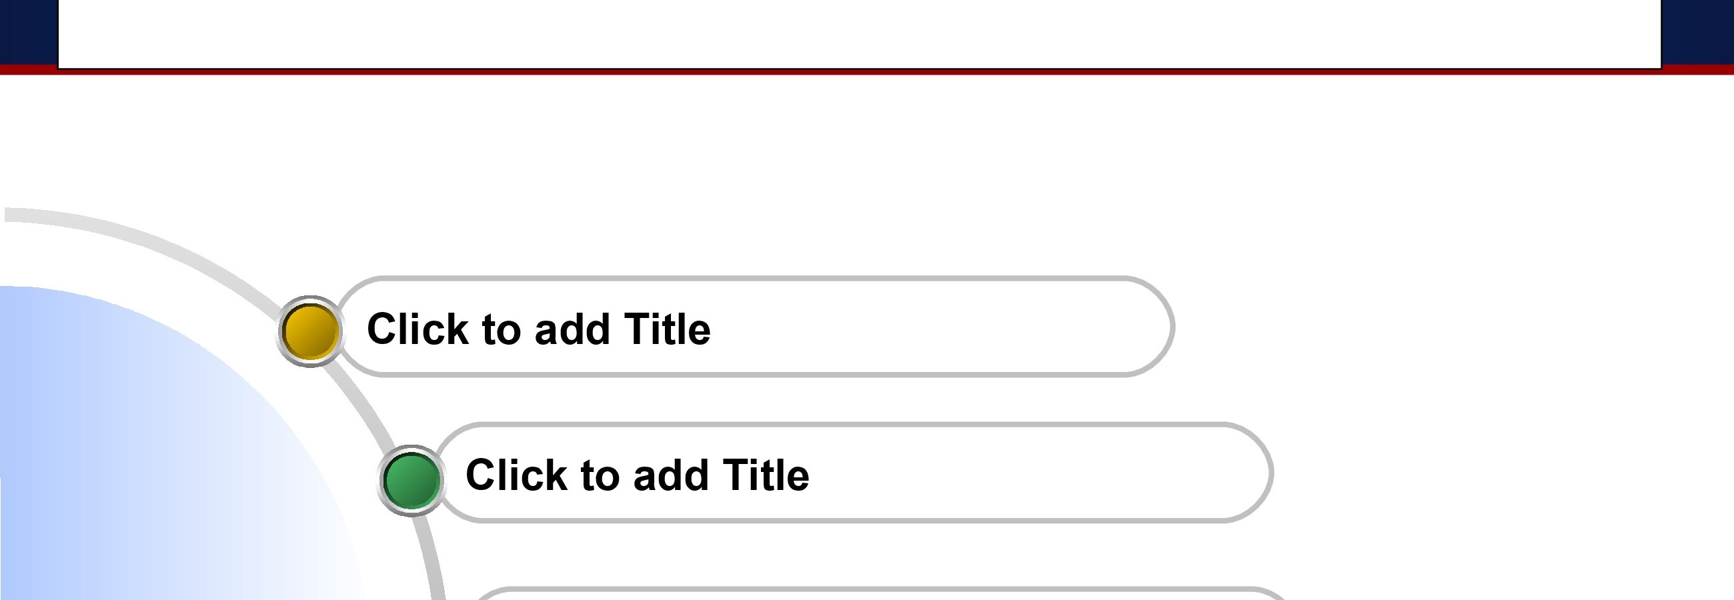1734x600 pixels.
Task: Select the yellow round bullet button
Action: coord(310,331)
